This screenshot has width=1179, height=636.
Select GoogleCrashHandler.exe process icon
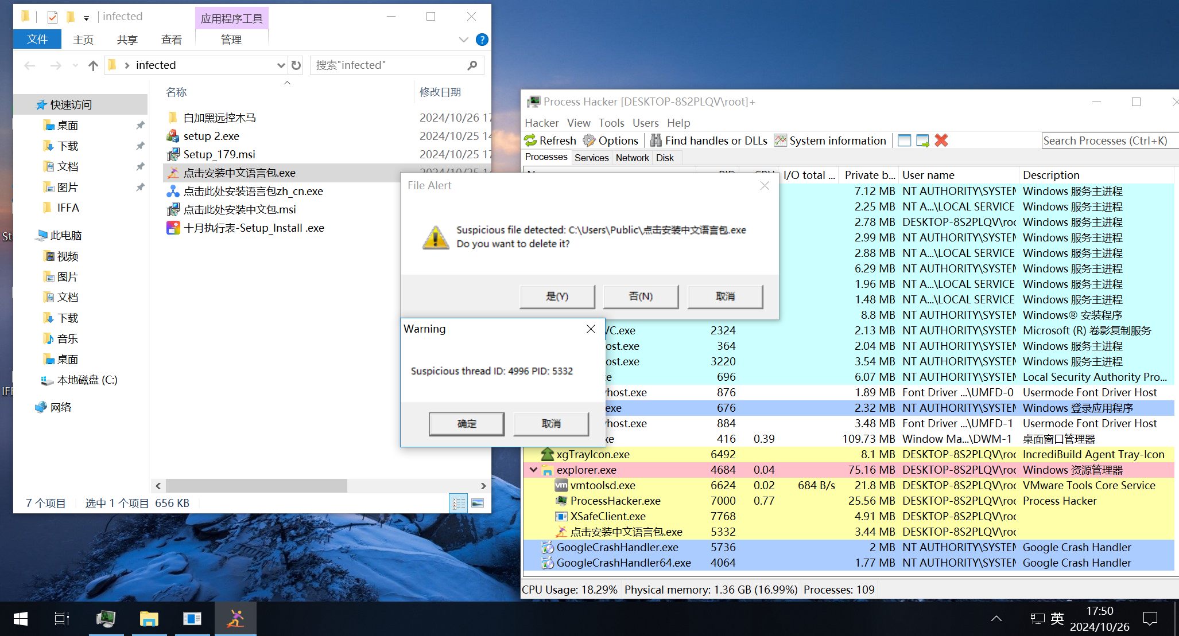[548, 547]
